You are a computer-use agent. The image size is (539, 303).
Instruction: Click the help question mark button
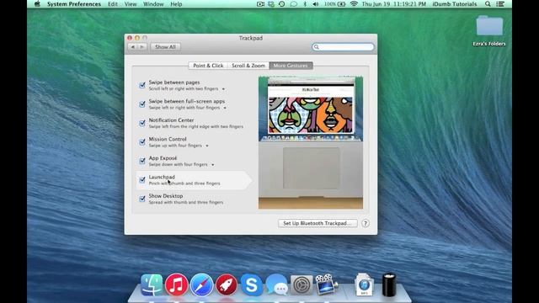(366, 223)
